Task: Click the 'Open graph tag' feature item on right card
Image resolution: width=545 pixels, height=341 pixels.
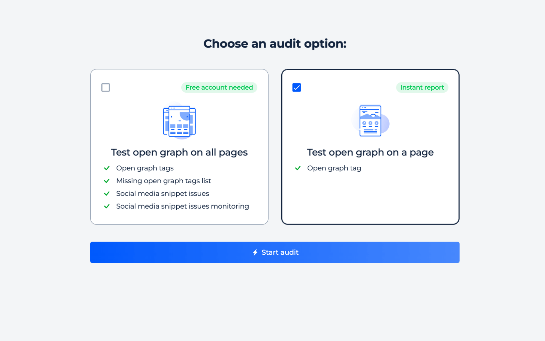Action: 334,168
